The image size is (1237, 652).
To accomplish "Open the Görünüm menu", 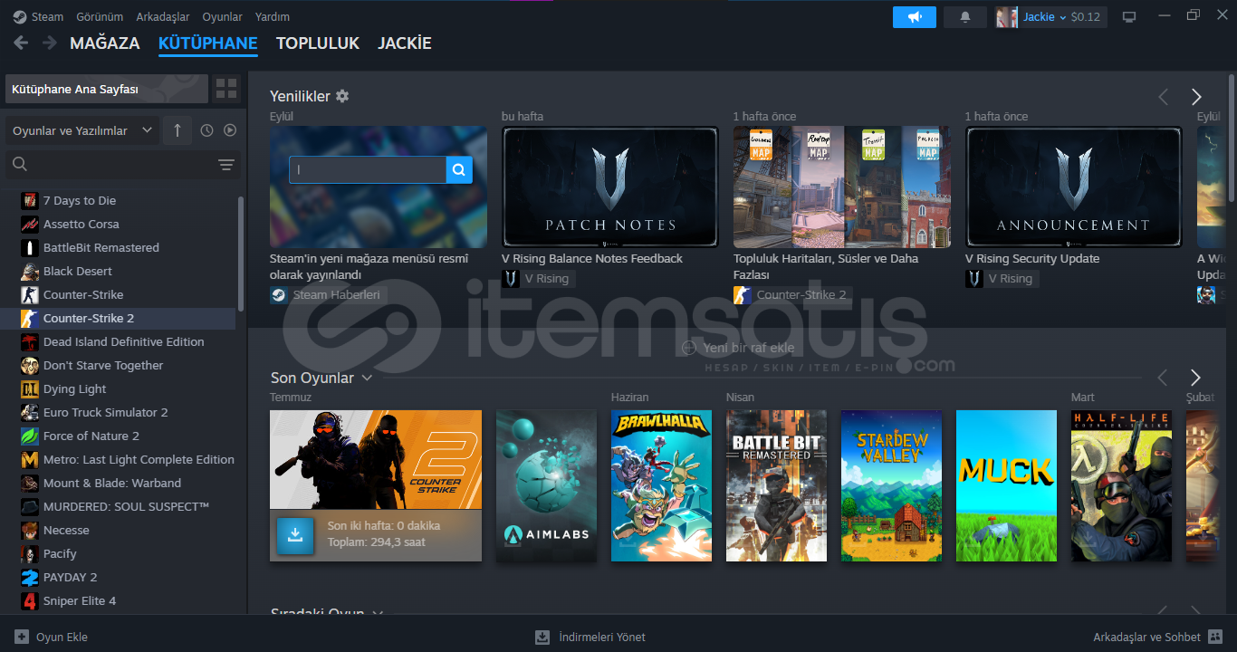I will [x=100, y=16].
